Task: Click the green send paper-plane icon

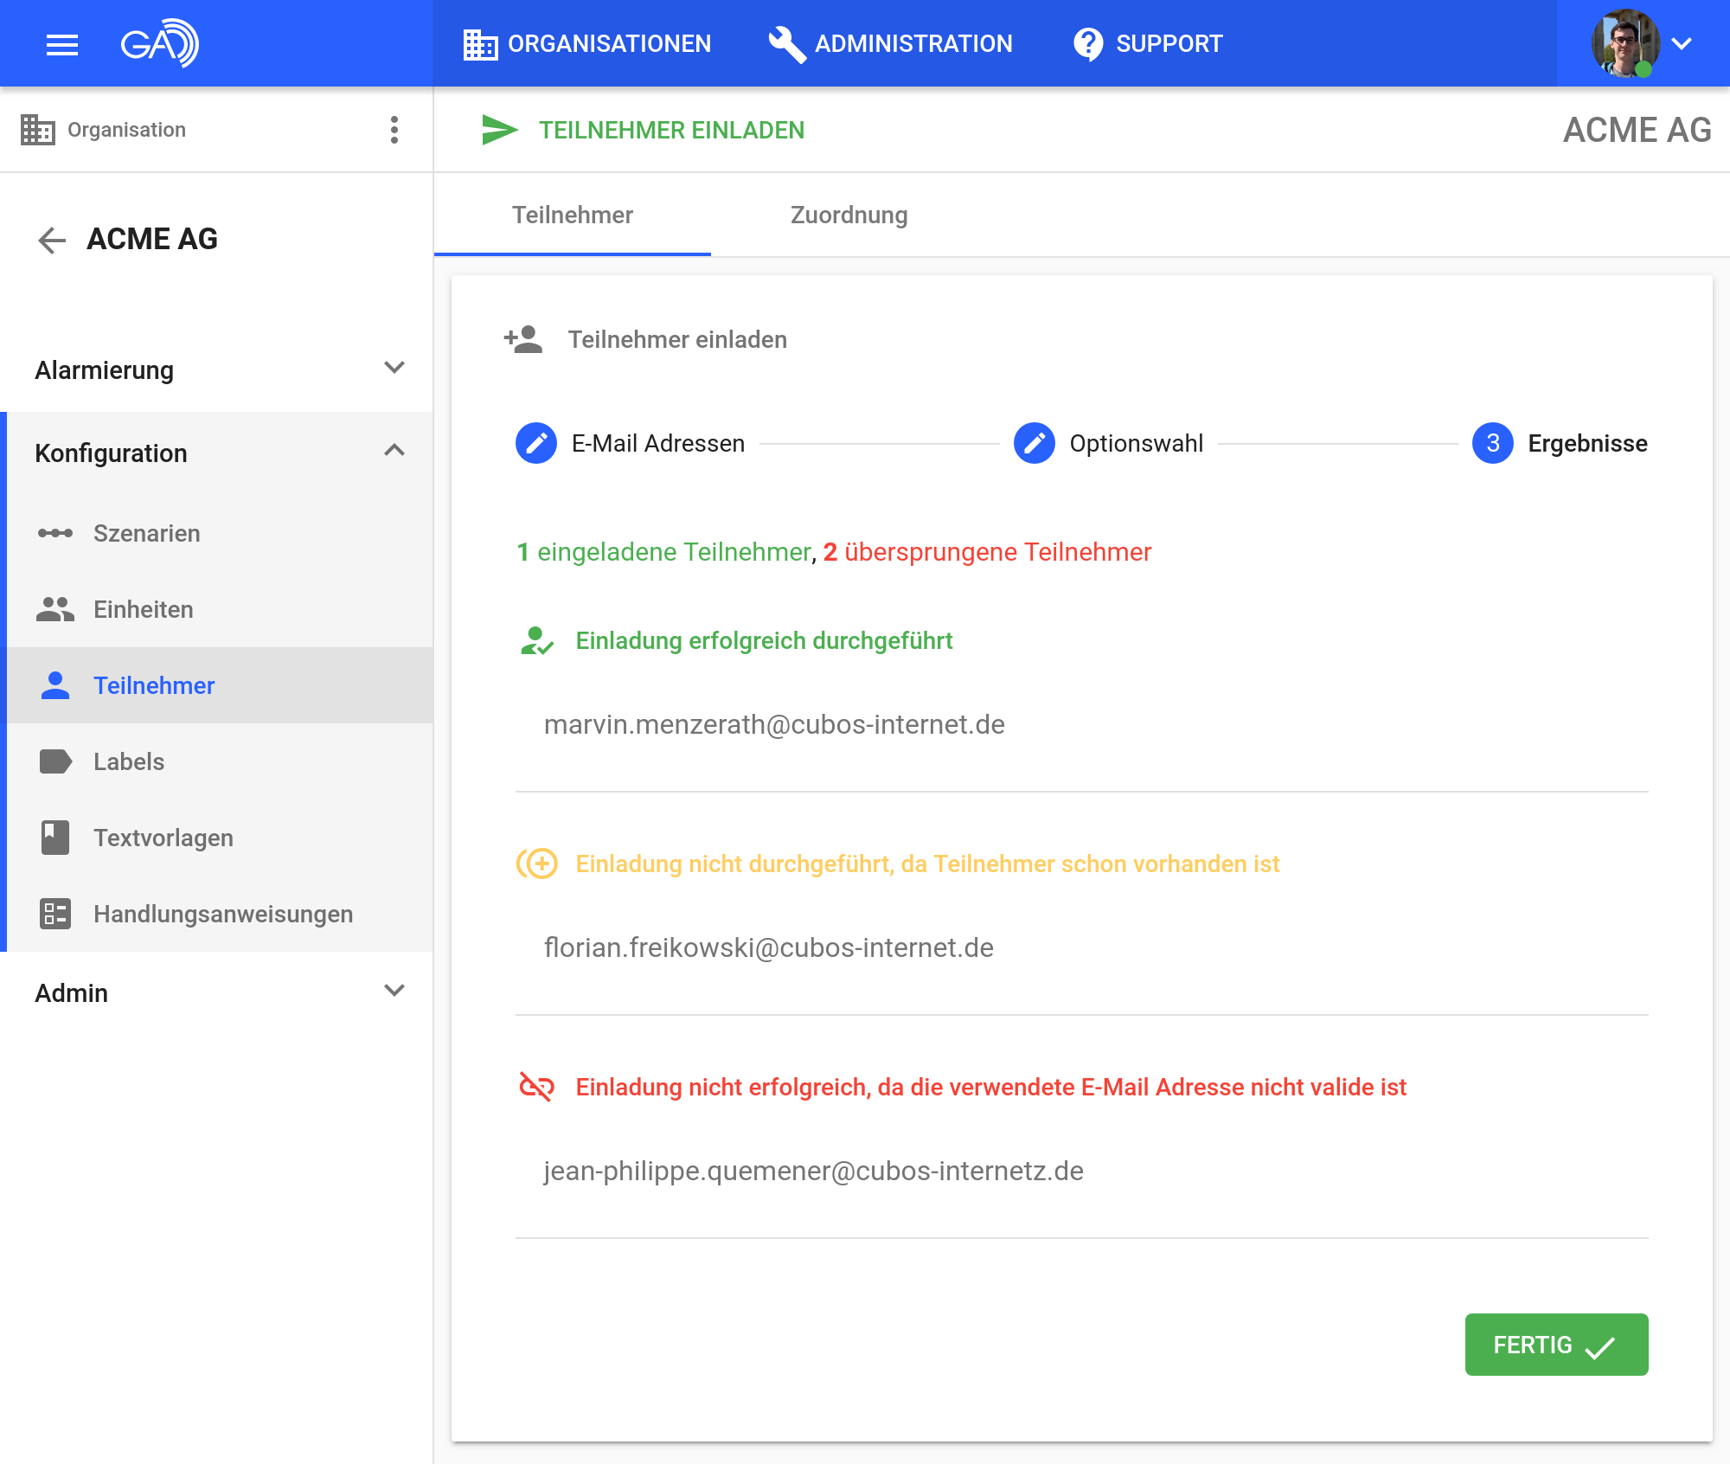Action: point(499,130)
